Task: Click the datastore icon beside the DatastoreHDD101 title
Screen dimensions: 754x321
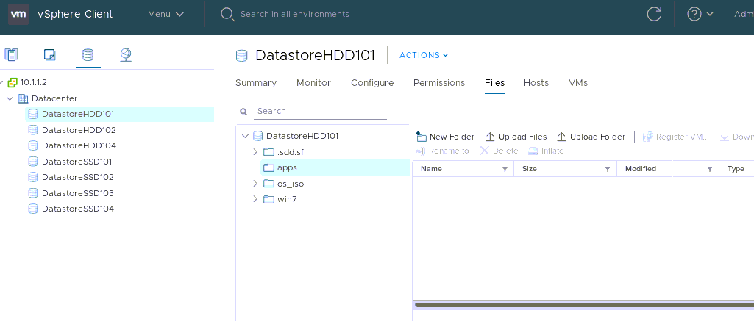Action: tap(242, 56)
